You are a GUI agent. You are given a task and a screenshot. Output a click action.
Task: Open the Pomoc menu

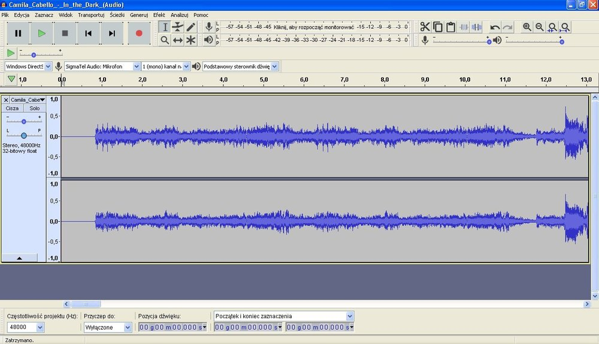(x=201, y=15)
